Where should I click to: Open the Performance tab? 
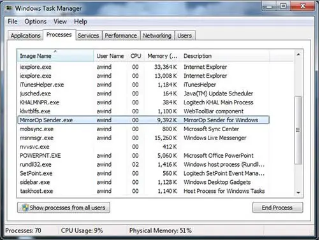[121, 36]
